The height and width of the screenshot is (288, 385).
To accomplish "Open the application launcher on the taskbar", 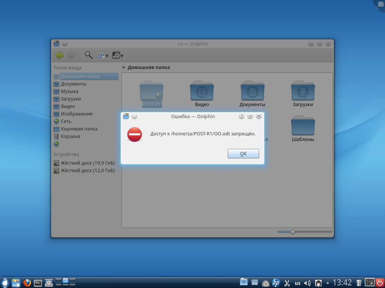I will point(5,283).
